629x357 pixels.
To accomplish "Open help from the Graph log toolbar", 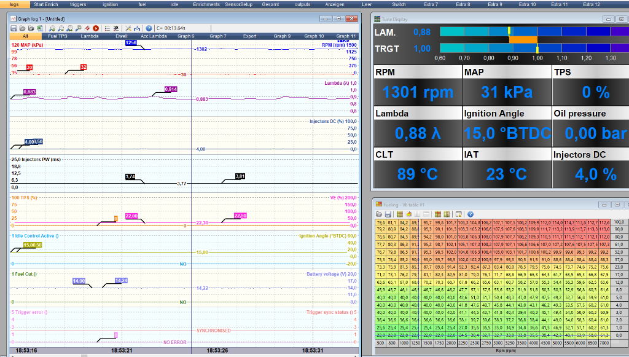I will pos(148,28).
